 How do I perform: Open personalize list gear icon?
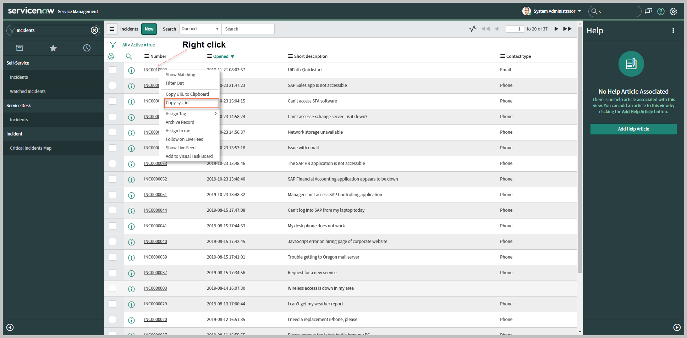pyautogui.click(x=111, y=56)
